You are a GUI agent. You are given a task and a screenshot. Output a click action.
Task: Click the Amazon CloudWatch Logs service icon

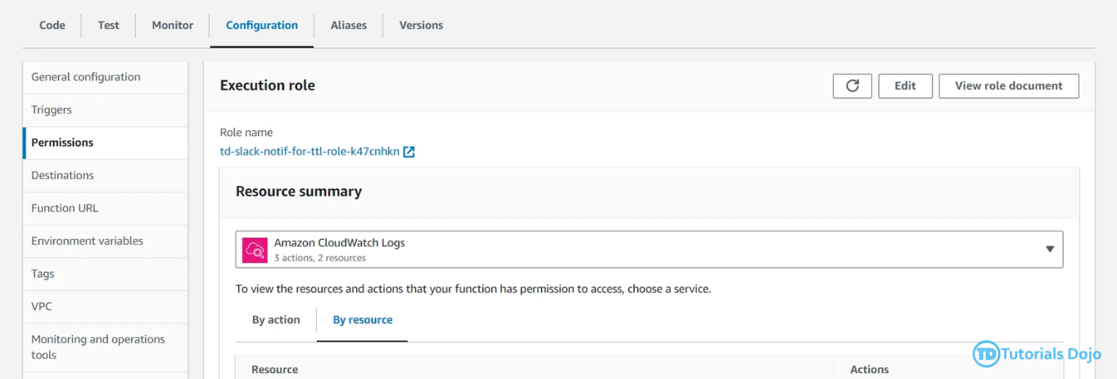coord(256,250)
